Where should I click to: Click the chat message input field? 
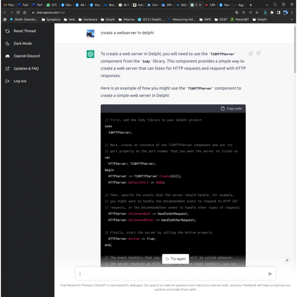[172, 274]
